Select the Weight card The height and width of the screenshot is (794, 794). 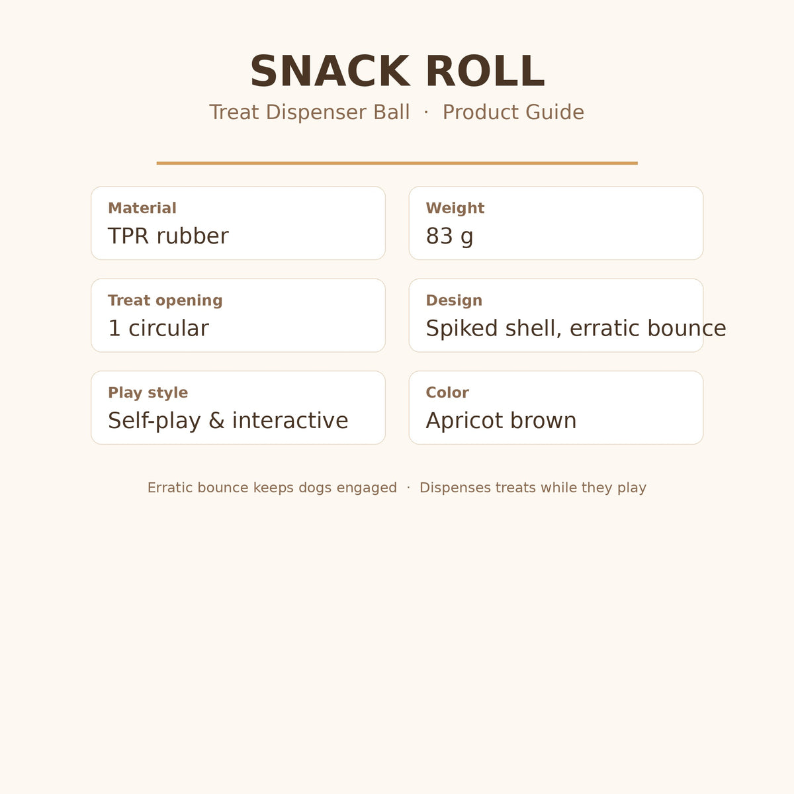[556, 223]
